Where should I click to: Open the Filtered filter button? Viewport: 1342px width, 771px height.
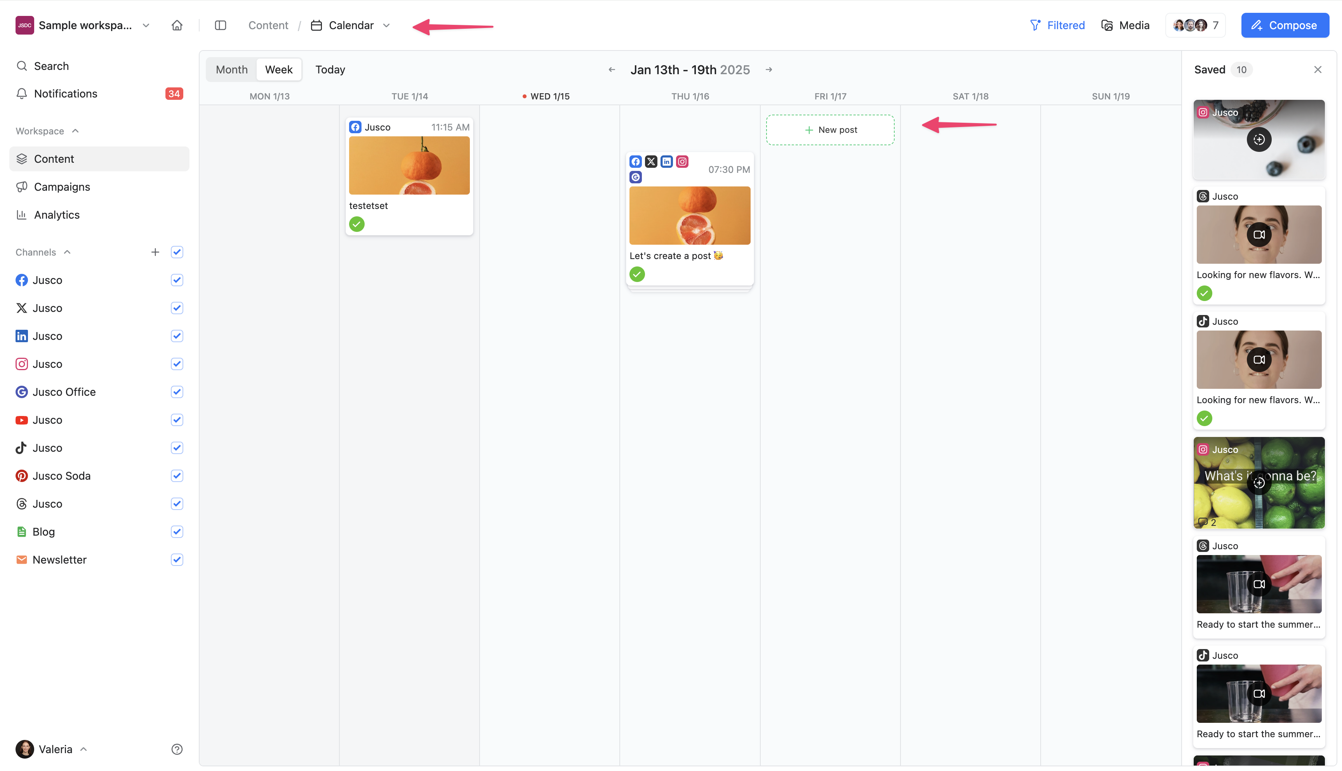(1057, 25)
